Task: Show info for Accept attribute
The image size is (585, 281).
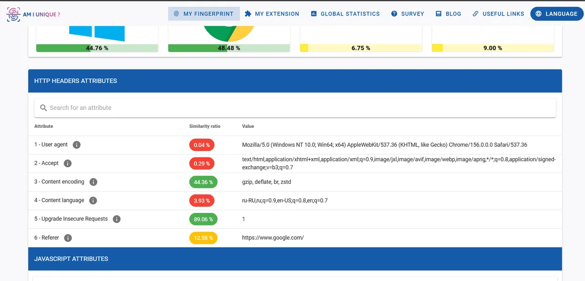Action: click(68, 163)
